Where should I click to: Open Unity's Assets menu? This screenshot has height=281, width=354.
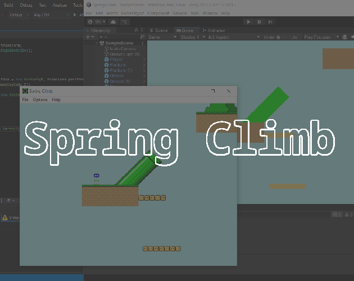tap(112, 13)
